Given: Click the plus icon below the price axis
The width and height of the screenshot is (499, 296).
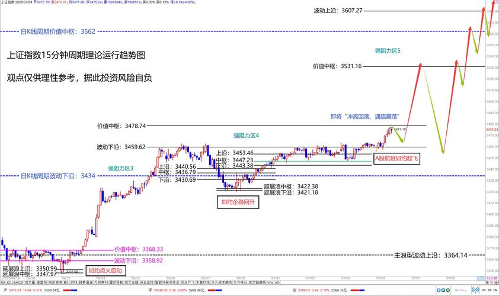Looking at the screenshot, I should tap(495, 283).
